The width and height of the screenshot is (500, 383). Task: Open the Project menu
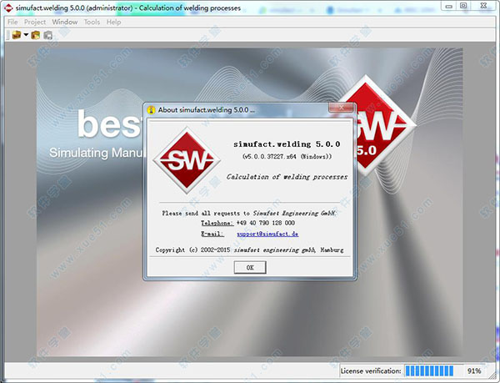35,22
